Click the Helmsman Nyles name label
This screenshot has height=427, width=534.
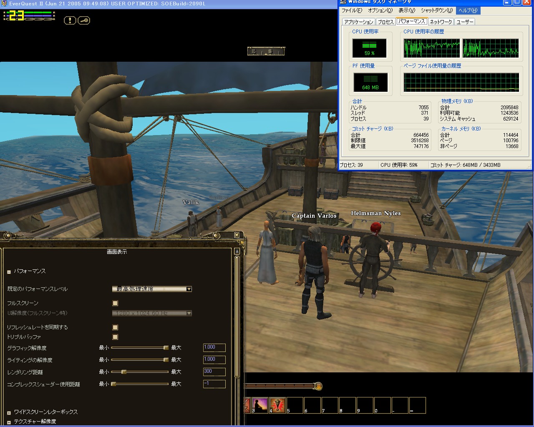point(375,213)
